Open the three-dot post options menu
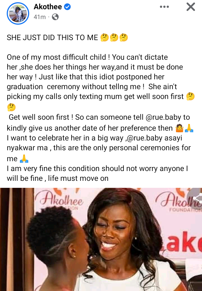This screenshot has width=202, height=291. tap(164, 7)
